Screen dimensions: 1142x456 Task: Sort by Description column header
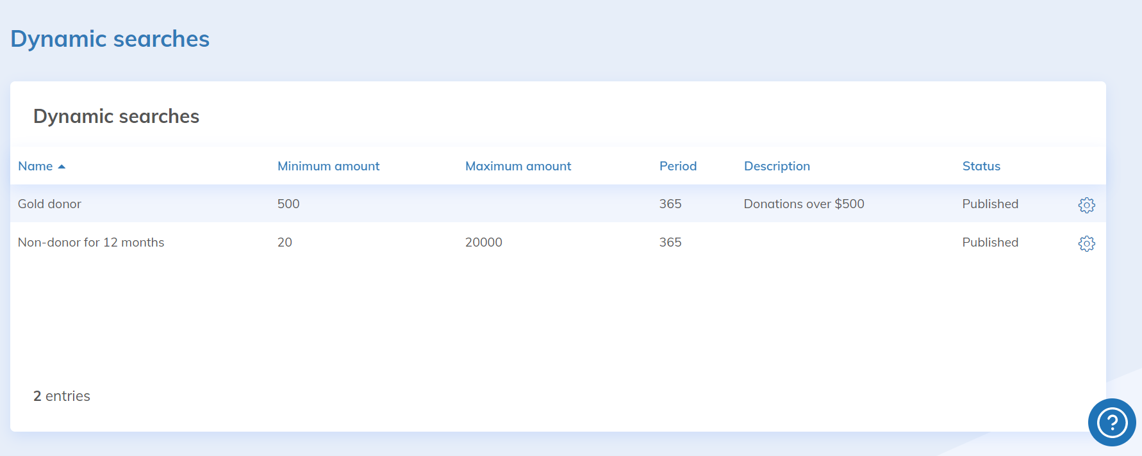(x=777, y=167)
